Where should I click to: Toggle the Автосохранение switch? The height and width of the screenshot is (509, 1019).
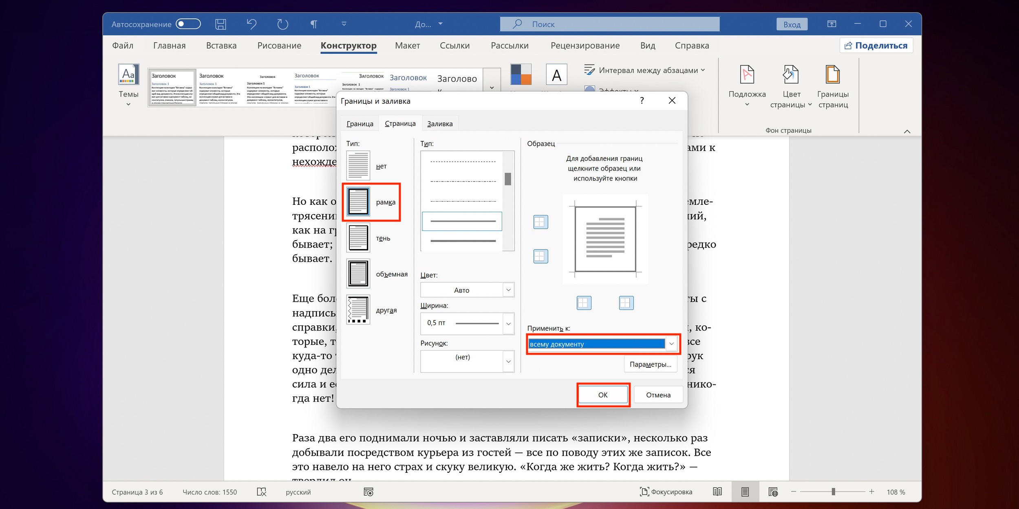[188, 24]
